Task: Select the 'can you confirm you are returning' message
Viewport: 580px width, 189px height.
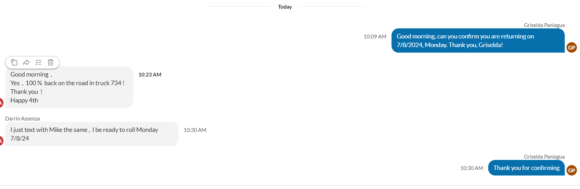Action: click(x=478, y=40)
